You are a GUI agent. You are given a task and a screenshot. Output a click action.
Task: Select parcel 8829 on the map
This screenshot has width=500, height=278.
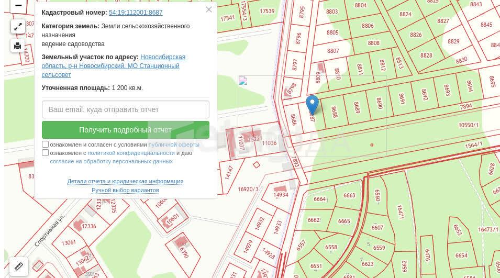453,41
